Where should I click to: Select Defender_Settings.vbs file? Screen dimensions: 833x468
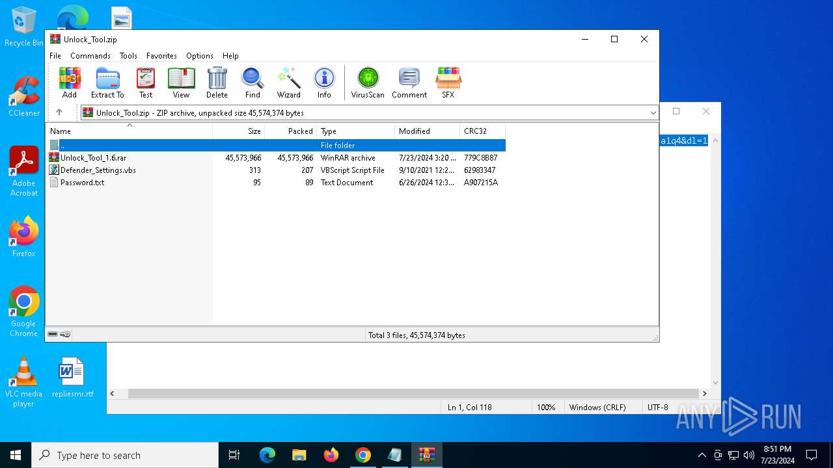coord(276,170)
